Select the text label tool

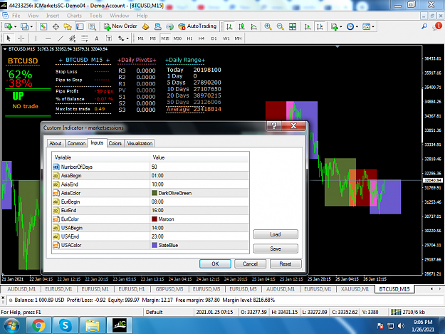(109, 38)
